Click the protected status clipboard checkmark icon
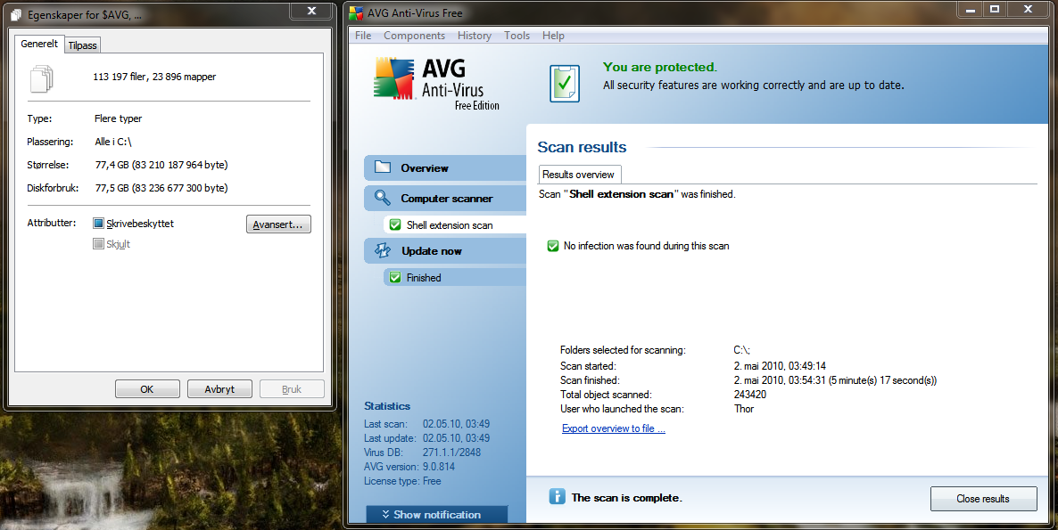 (564, 84)
